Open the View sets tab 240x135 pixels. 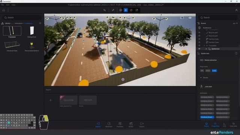[233, 124]
